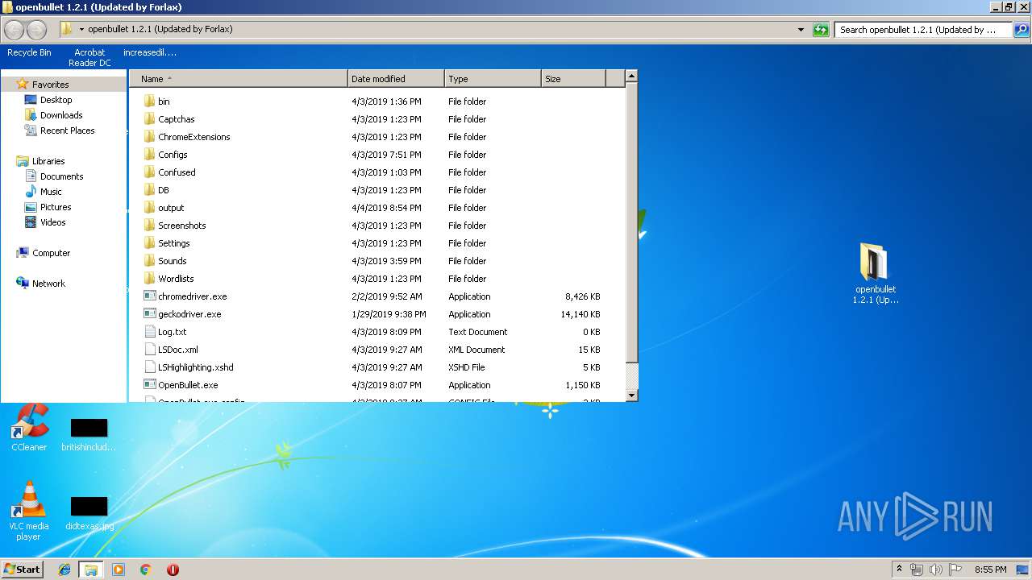Select LSHighlighting.xshd file icon
The width and height of the screenshot is (1032, 580).
click(x=149, y=367)
